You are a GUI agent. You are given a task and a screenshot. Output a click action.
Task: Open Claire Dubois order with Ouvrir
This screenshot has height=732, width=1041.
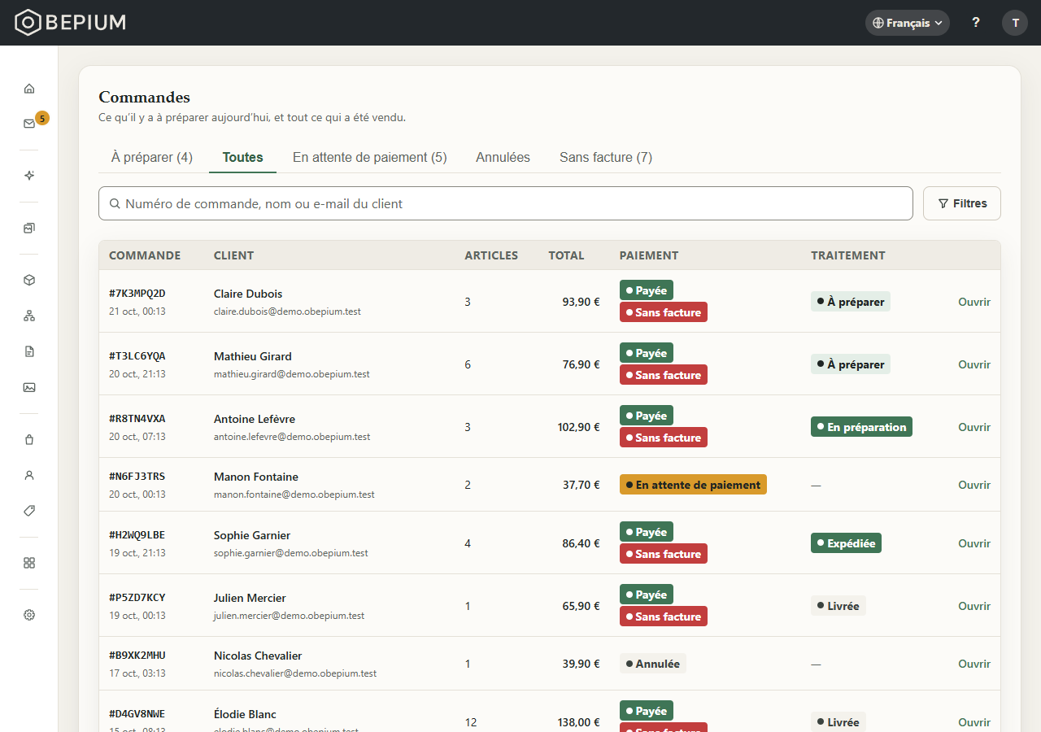pyautogui.click(x=974, y=302)
